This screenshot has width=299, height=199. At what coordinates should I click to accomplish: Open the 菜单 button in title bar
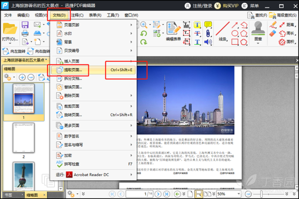coord(250,6)
